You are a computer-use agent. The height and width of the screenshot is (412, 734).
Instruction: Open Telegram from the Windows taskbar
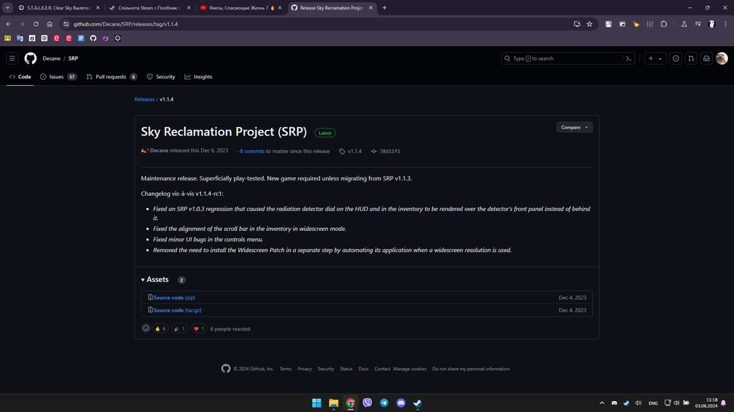coord(384,403)
